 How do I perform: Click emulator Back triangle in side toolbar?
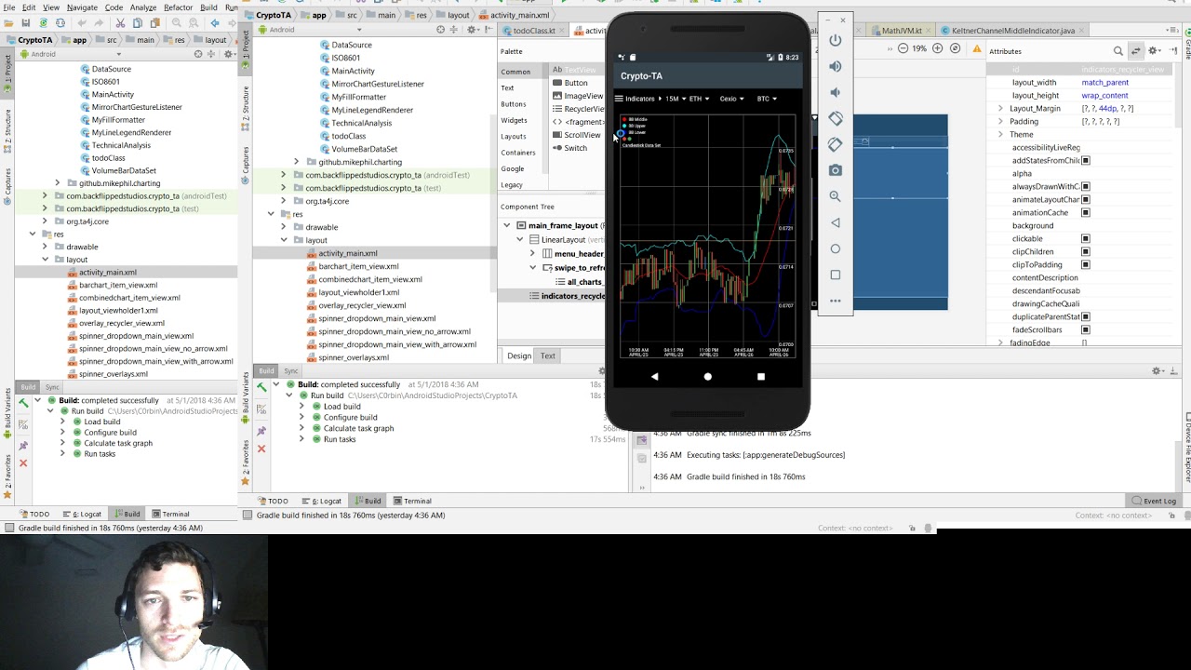[835, 222]
